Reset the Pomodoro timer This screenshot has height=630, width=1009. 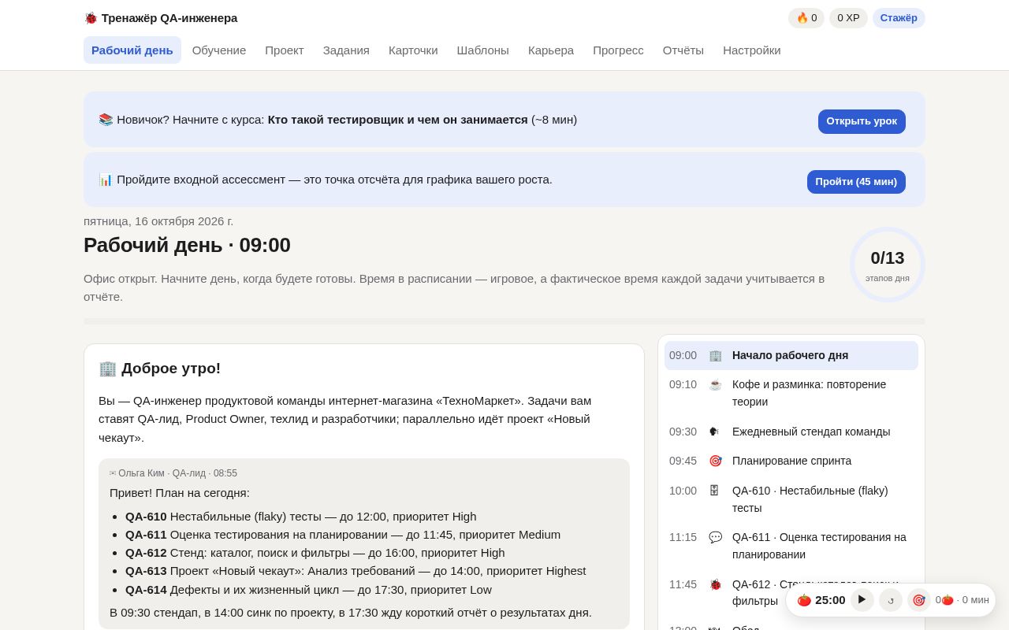click(891, 600)
